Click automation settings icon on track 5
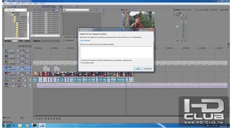Screen dimensions: 231x128 pyautogui.click(x=24, y=73)
